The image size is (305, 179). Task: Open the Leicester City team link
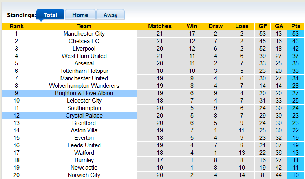84,101
